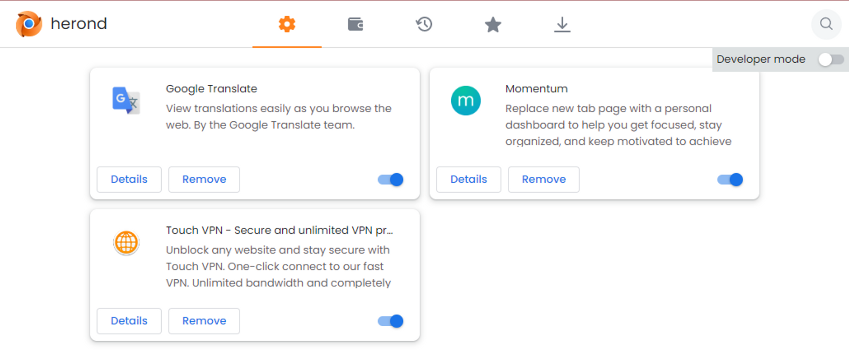Turn off the Touch VPN extension
The height and width of the screenshot is (353, 849).
pos(390,321)
